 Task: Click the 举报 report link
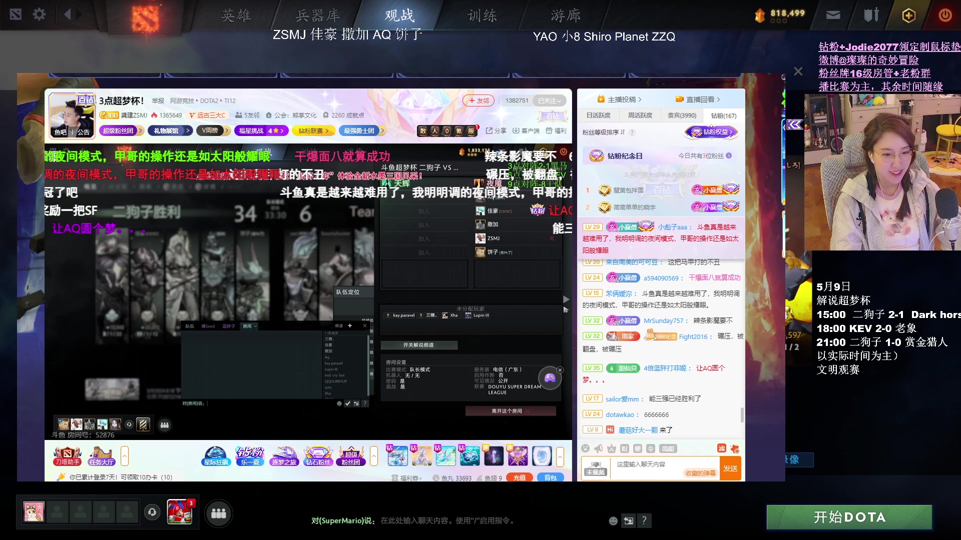tap(158, 100)
